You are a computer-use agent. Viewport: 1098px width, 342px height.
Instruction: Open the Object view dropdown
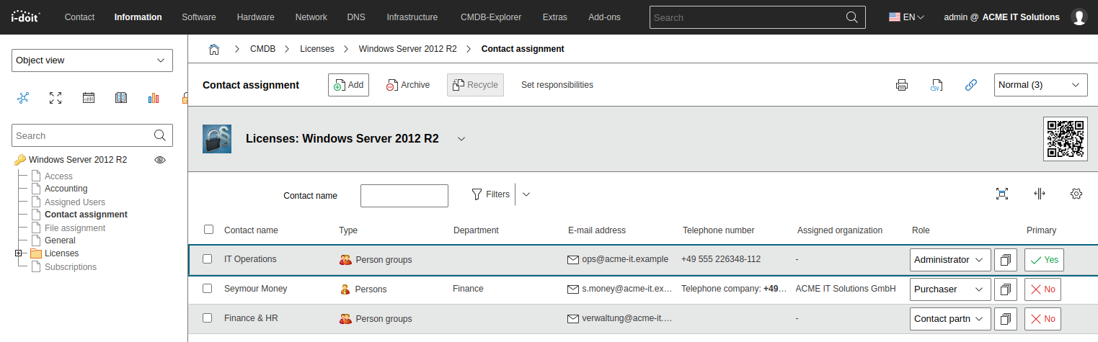point(92,60)
